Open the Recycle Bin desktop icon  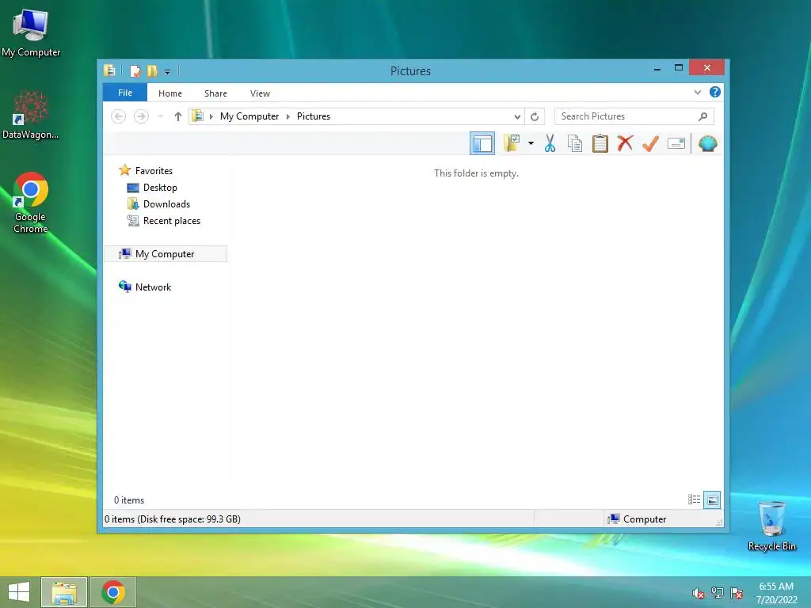[x=771, y=526]
